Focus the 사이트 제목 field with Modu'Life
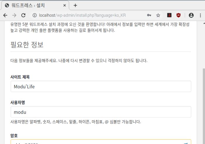205x144 pixels. (101, 86)
